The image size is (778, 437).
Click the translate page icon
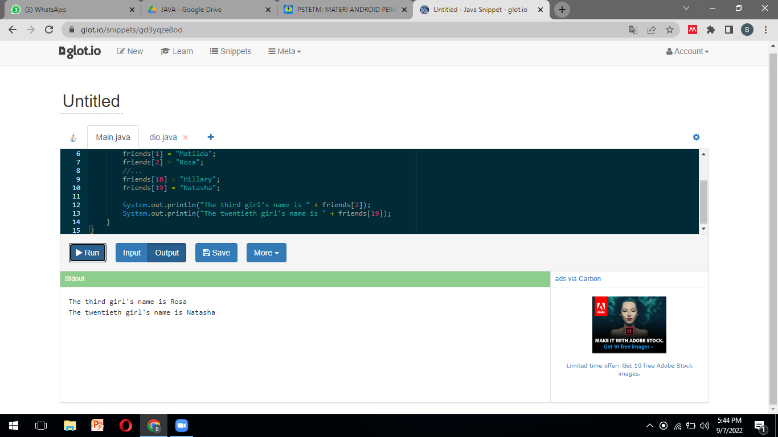633,30
